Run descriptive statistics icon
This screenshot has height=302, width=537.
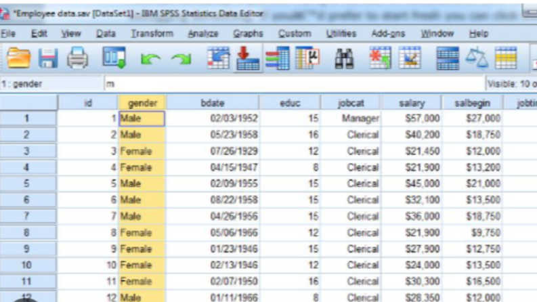(307, 58)
